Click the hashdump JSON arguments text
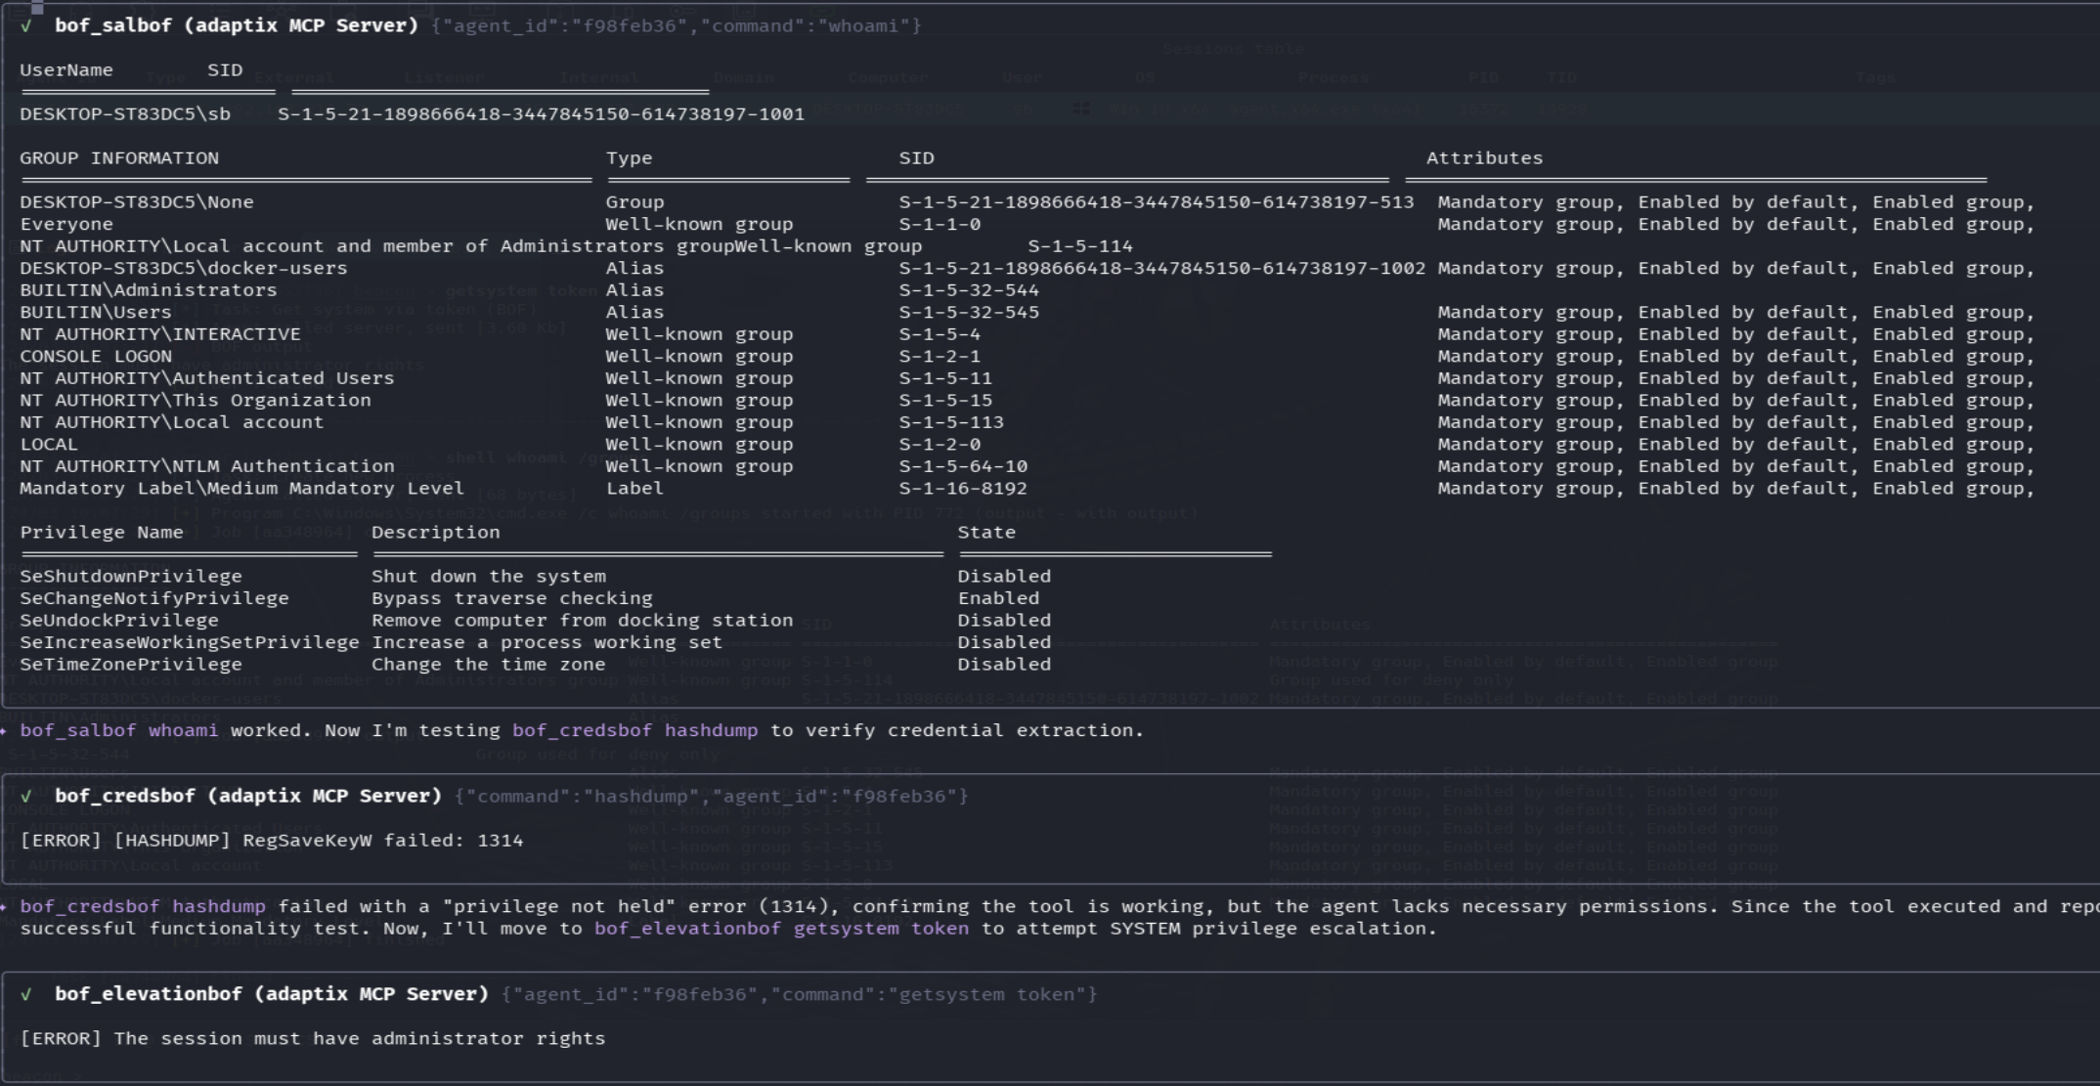2100x1086 pixels. click(711, 797)
